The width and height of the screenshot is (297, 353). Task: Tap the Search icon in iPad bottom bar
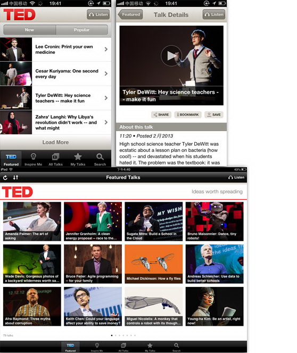[x=176, y=347]
